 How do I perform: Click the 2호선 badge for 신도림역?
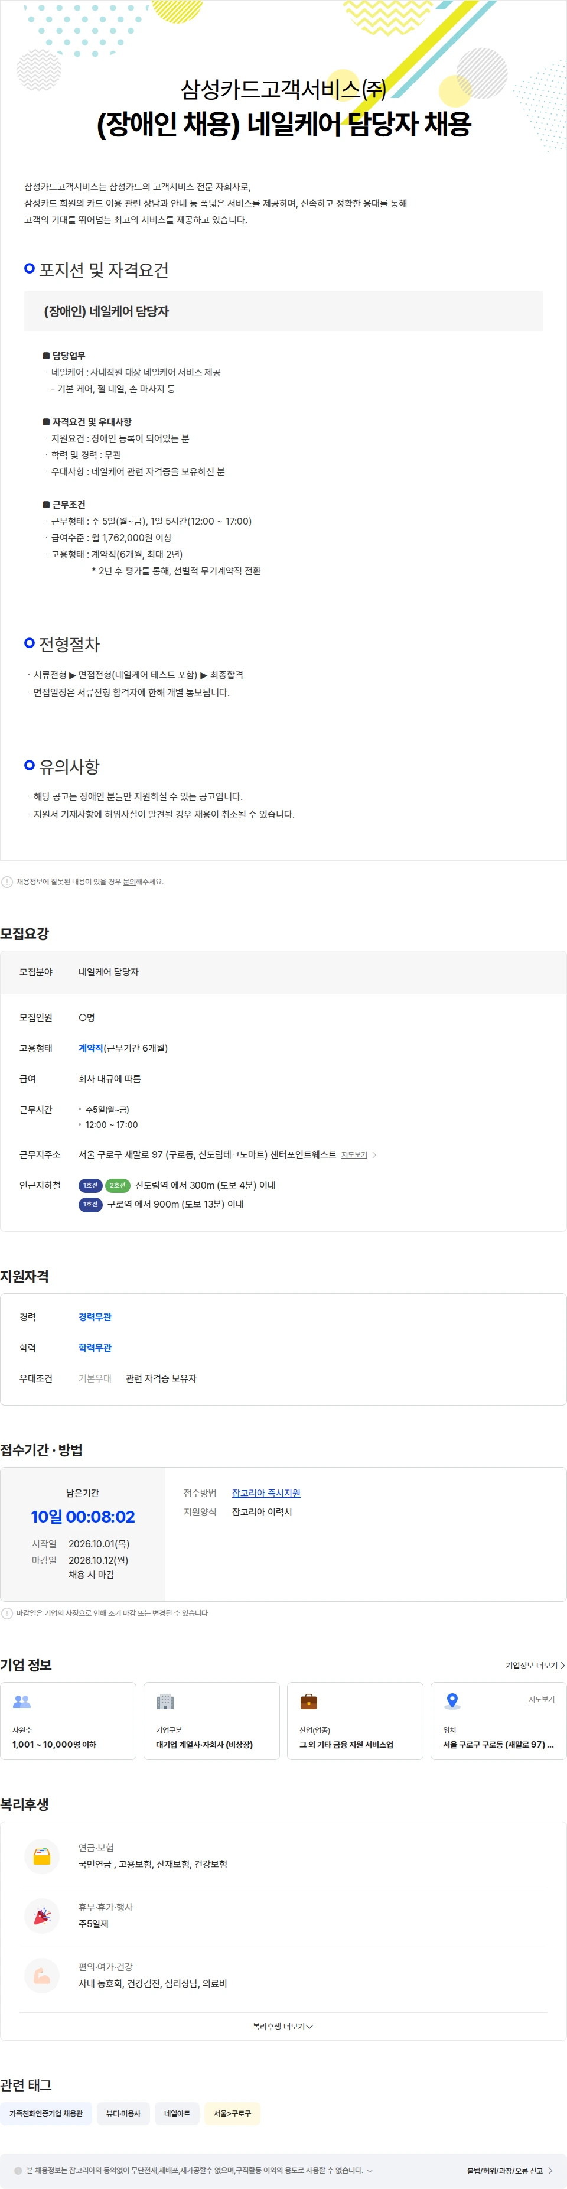click(x=118, y=1185)
